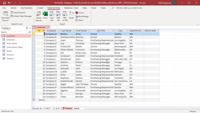200x113 pixels.
Task: Open the Help tab
Action: tap(85, 8)
